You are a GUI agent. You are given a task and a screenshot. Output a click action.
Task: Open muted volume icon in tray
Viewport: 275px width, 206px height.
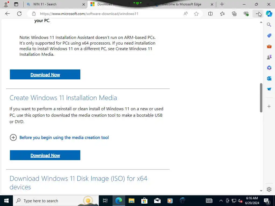[x=240, y=201]
